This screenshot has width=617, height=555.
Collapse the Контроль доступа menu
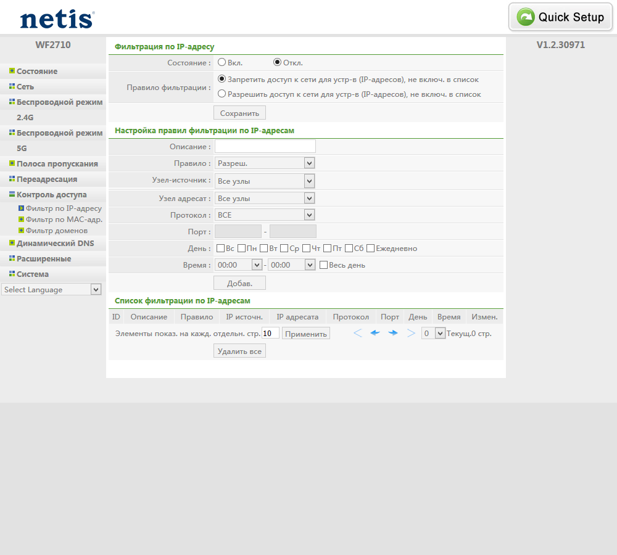pos(53,194)
